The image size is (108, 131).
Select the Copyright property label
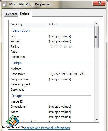pyautogui.click(x=17, y=89)
